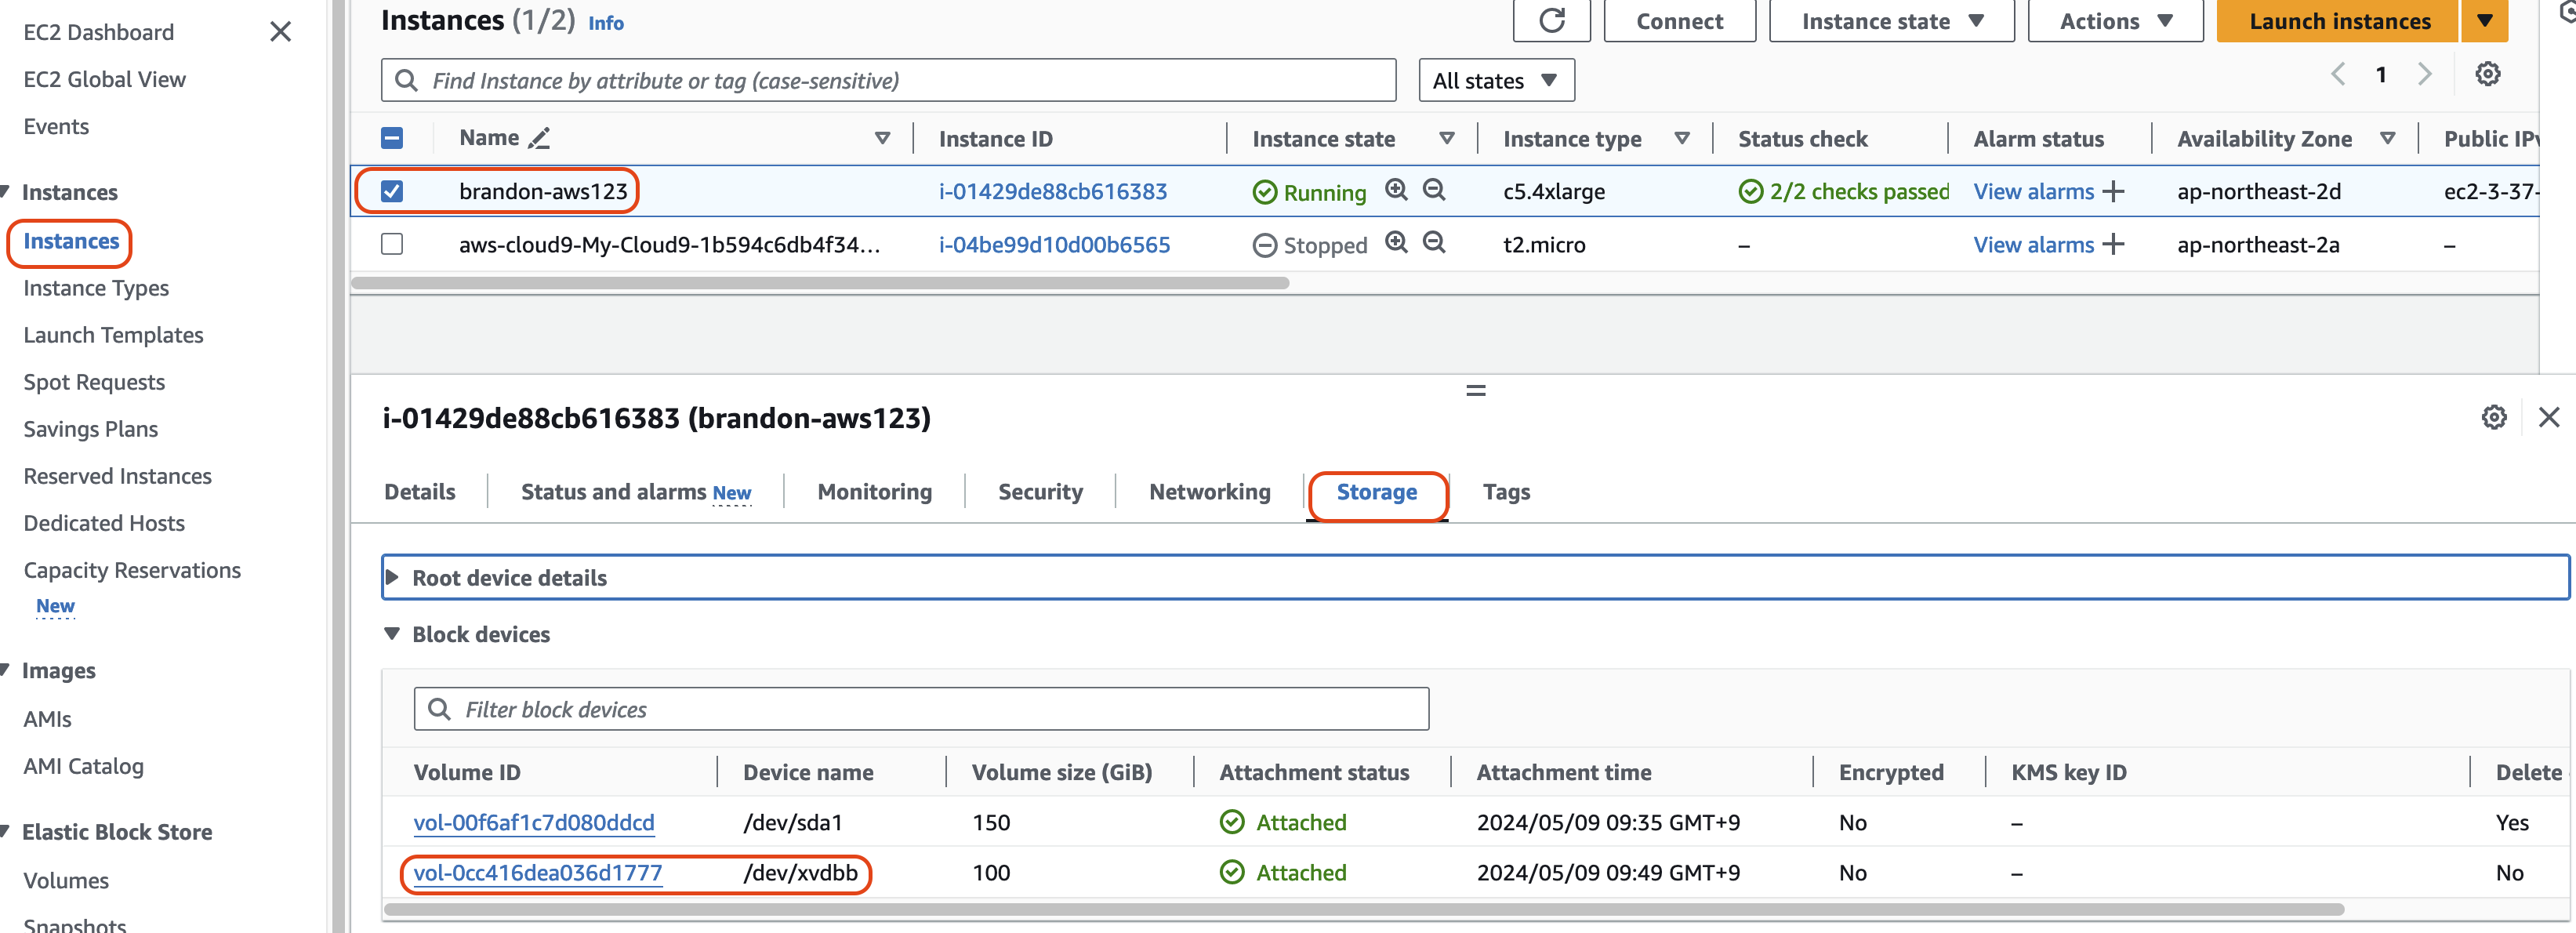Viewport: 2576px width, 933px height.
Task: Click zoom-in icon beside Running state
Action: [1396, 190]
